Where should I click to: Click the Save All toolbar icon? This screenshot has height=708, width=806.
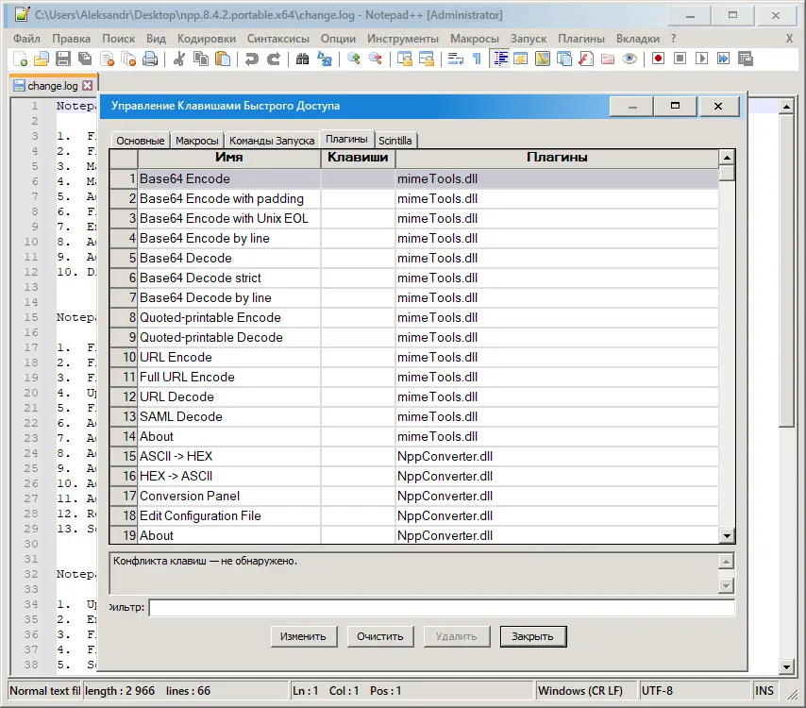(85, 59)
